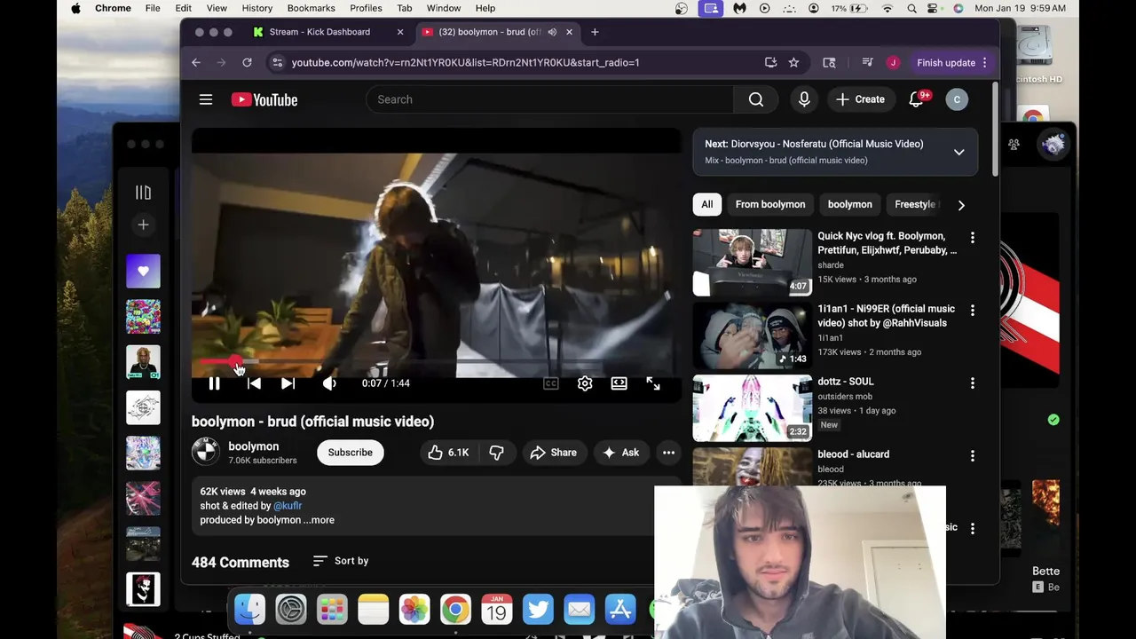
Task: Open options for 1i1an1 Ni99ER video
Action: pos(973,311)
